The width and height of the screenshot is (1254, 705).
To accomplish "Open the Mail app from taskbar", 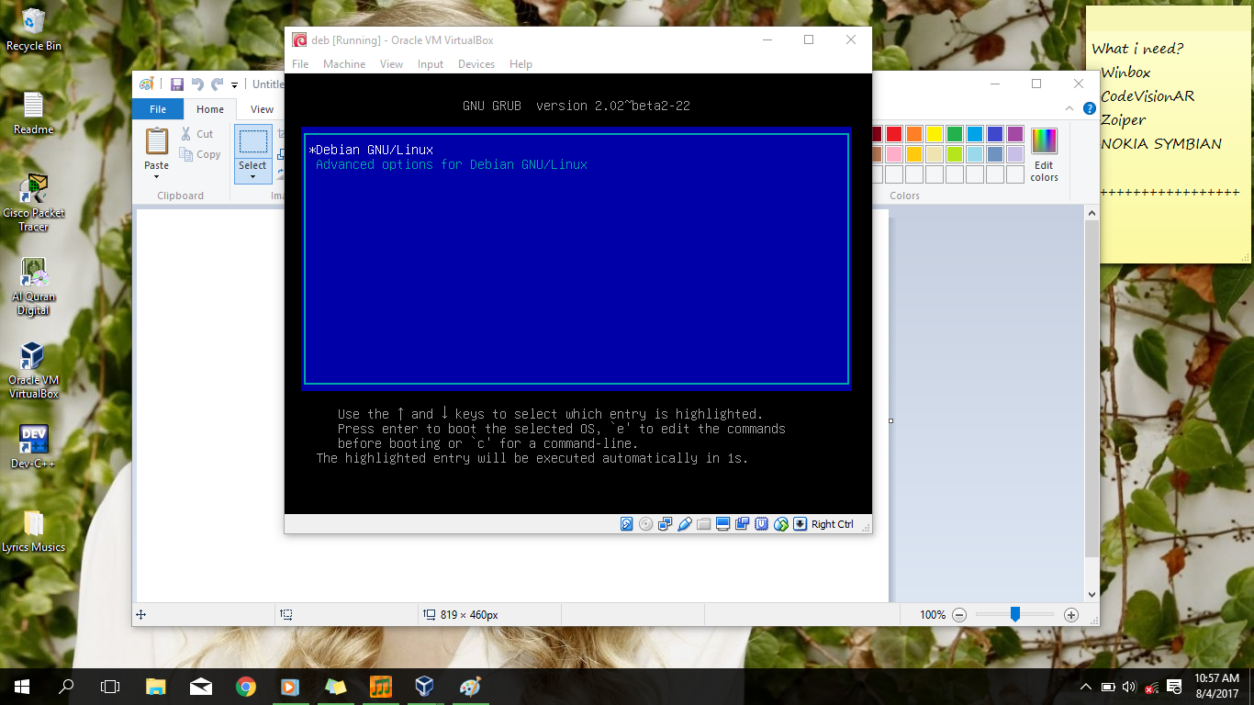I will pos(201,686).
